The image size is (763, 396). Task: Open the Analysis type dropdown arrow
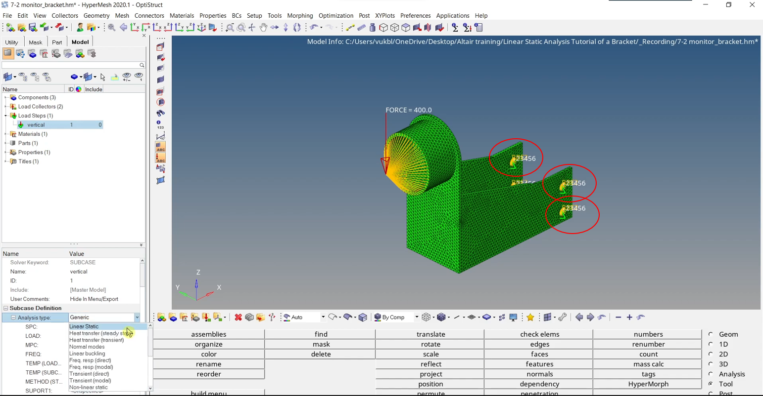point(137,317)
